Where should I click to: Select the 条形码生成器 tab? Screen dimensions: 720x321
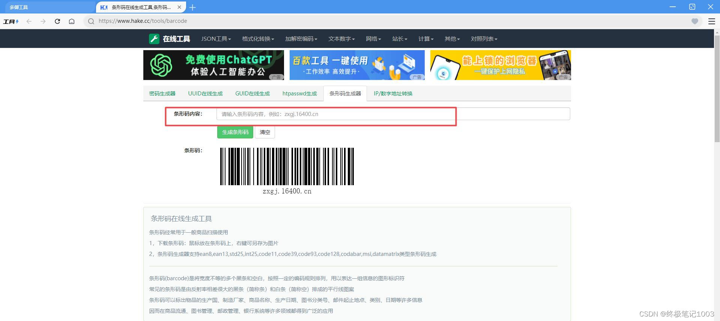point(345,94)
